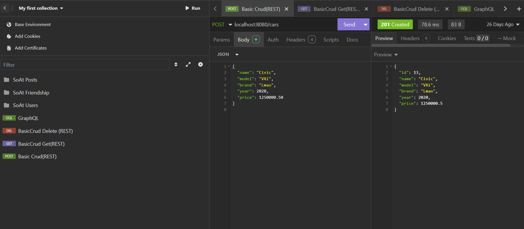The height and width of the screenshot is (229, 524).
Task: Click the expand all folders icon
Action: pyautogui.click(x=188, y=65)
